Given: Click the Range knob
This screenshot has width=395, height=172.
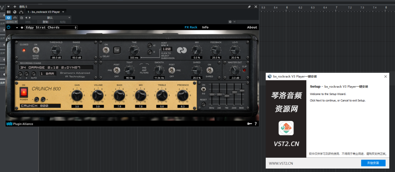Looking at the screenshot, I should coord(76,50).
